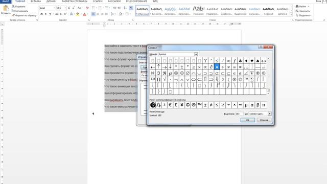
Task: Click the character code field showing 183
Action: point(239,114)
